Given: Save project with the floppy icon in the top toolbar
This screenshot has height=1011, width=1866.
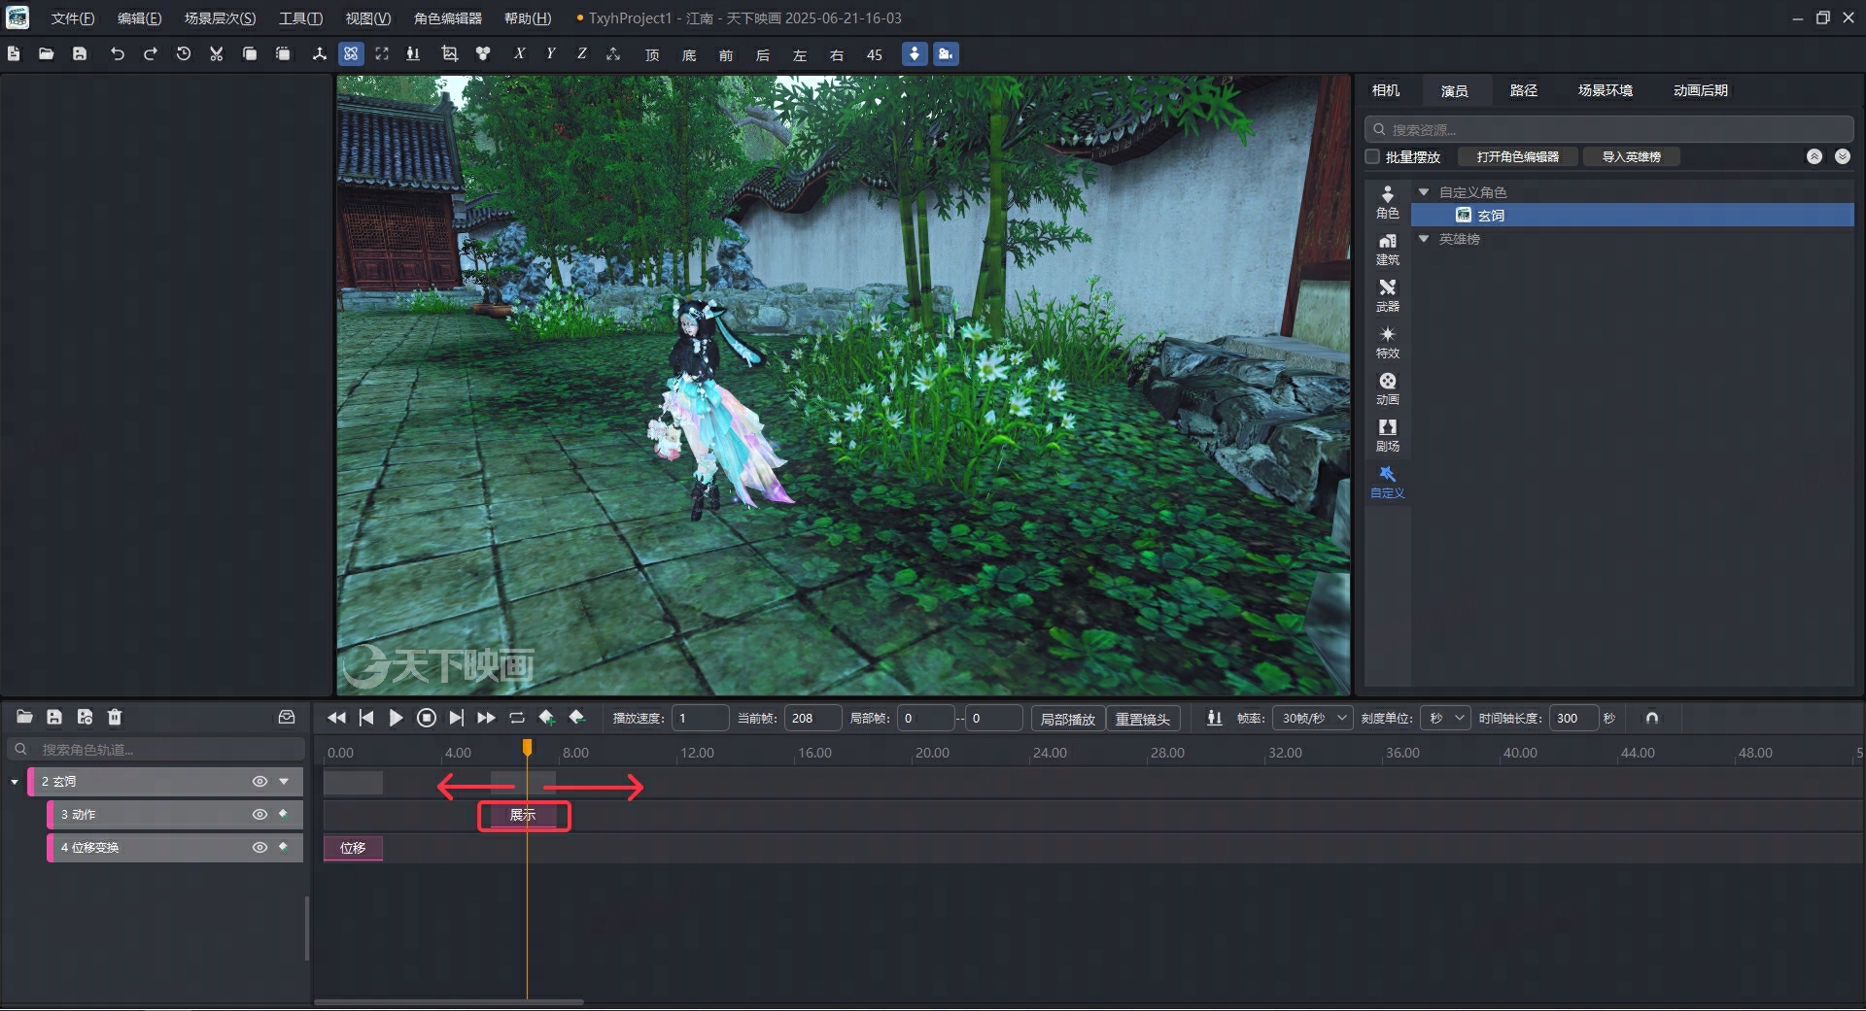Looking at the screenshot, I should point(80,54).
